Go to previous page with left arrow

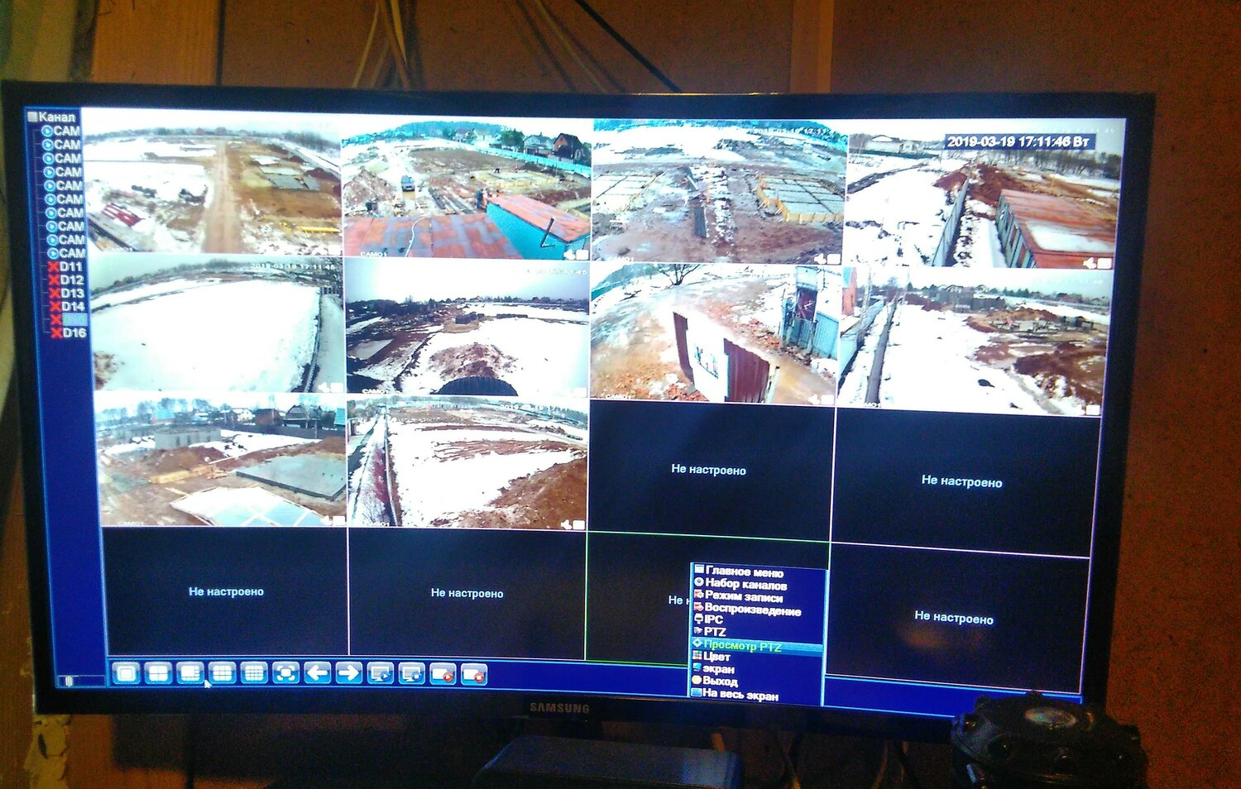(318, 673)
